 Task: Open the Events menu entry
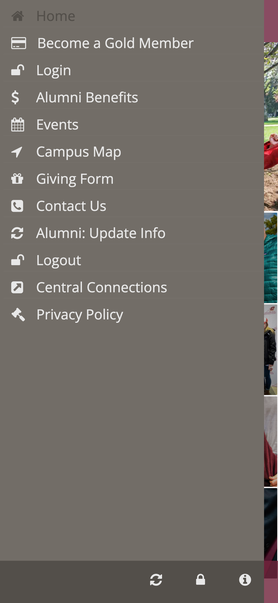[57, 124]
